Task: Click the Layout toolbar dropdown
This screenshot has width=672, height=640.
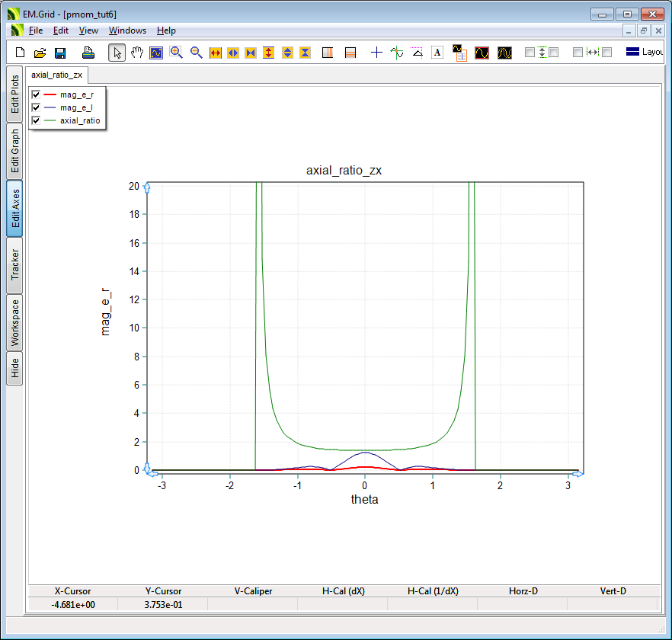Action: point(644,53)
